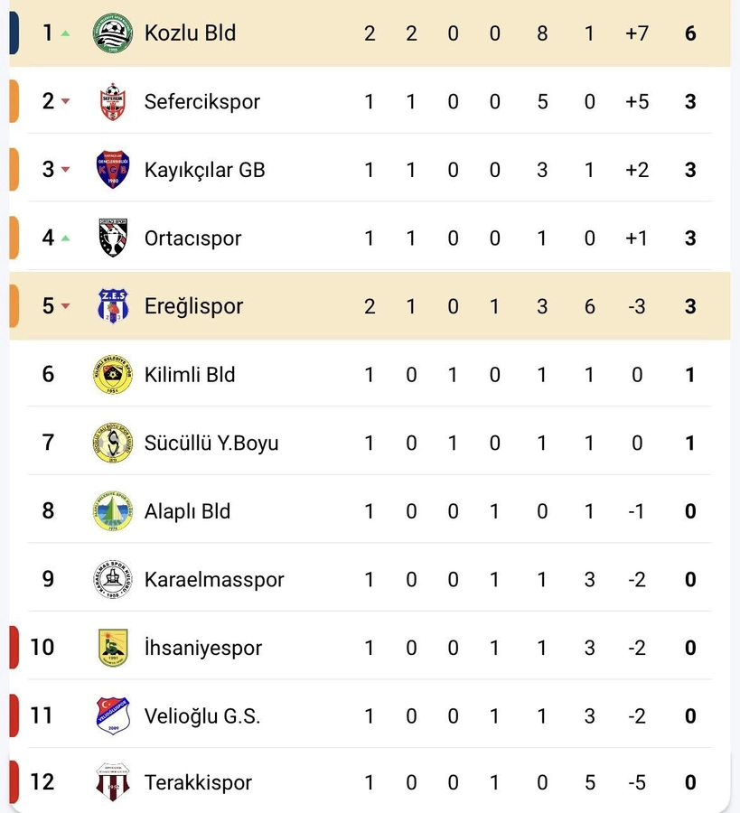The width and height of the screenshot is (740, 813).
Task: Click Kozlu Bld's 6 points total
Action: coord(690,33)
